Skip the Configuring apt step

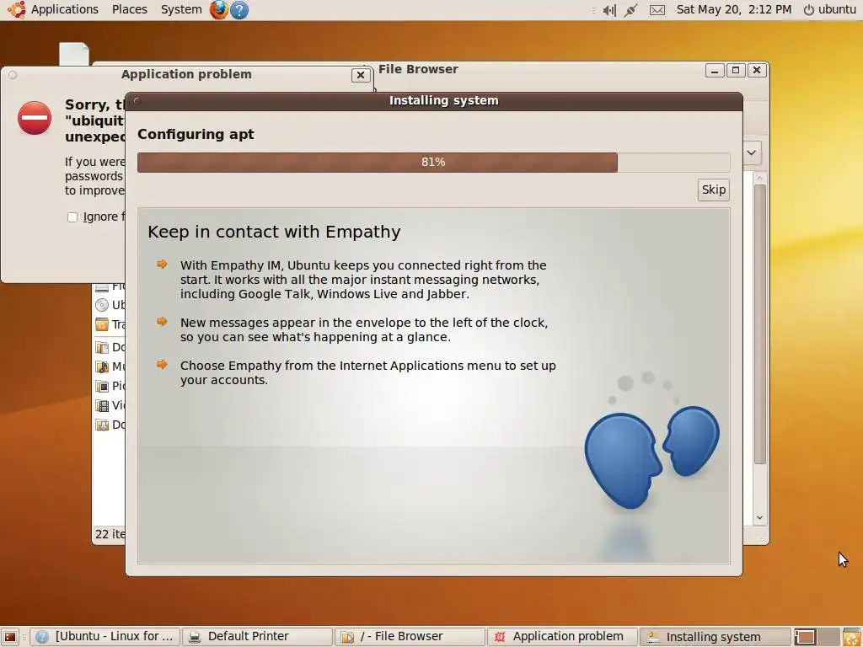point(713,190)
